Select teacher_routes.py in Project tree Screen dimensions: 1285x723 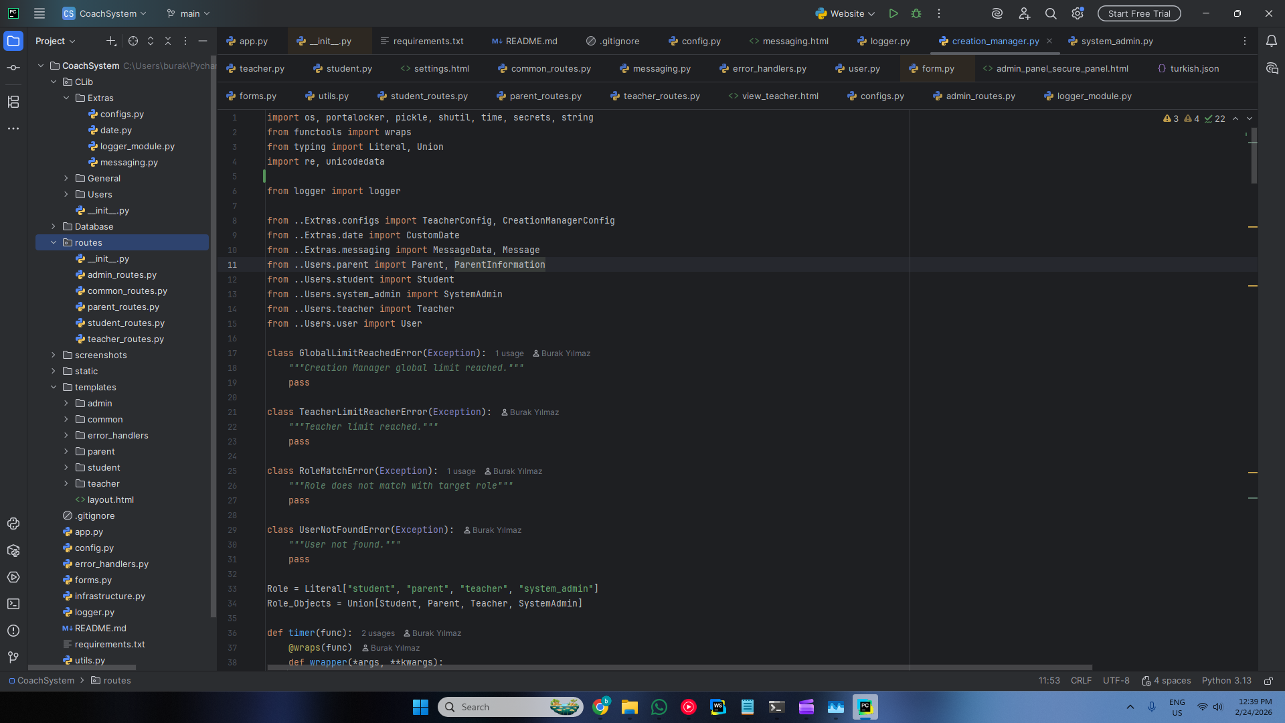tap(125, 339)
